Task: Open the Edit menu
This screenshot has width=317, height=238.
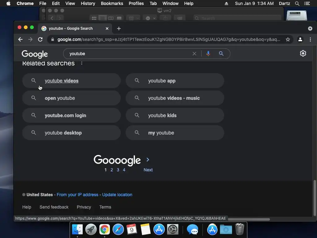Action: tap(56, 3)
